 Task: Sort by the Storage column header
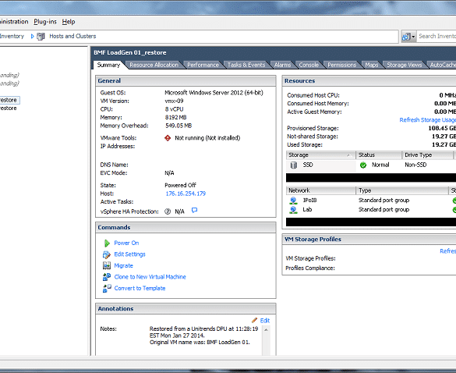coord(320,155)
